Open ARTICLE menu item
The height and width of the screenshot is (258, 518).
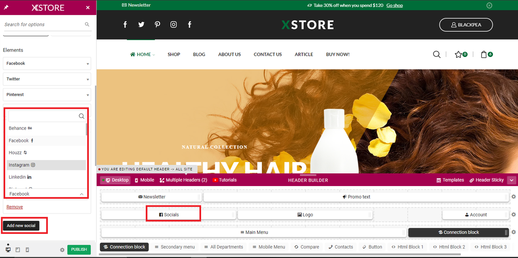coord(304,54)
